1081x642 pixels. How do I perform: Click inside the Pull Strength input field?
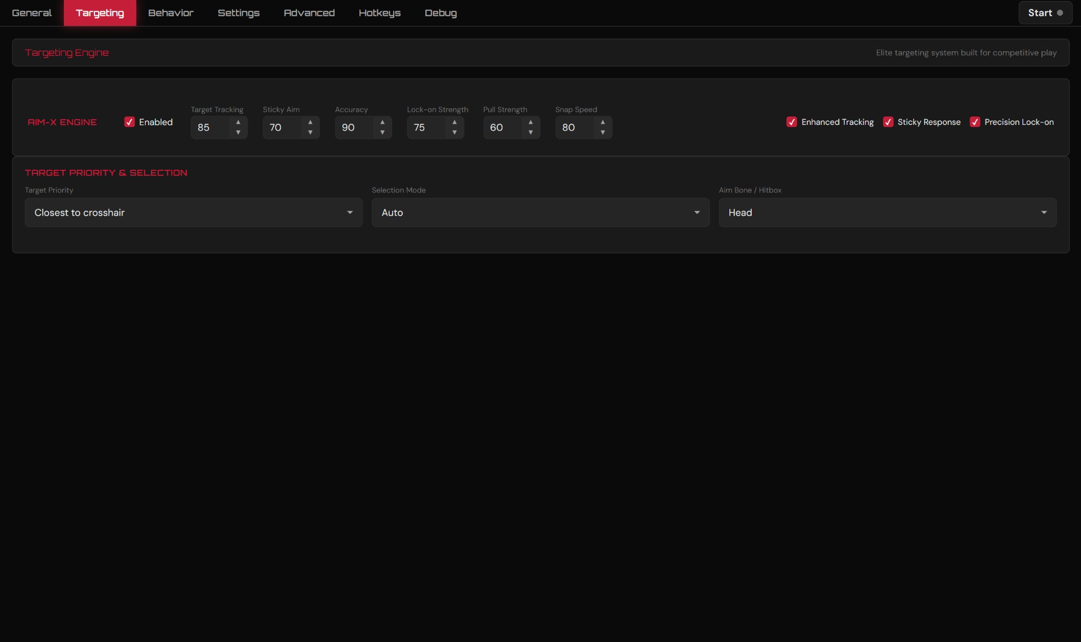[x=501, y=128]
